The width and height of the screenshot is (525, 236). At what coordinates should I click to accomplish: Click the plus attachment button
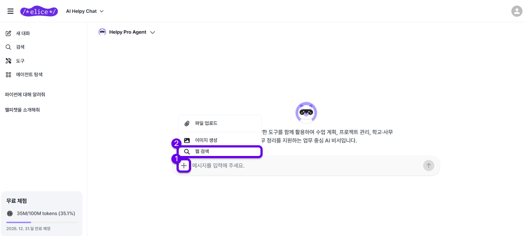coord(184,166)
